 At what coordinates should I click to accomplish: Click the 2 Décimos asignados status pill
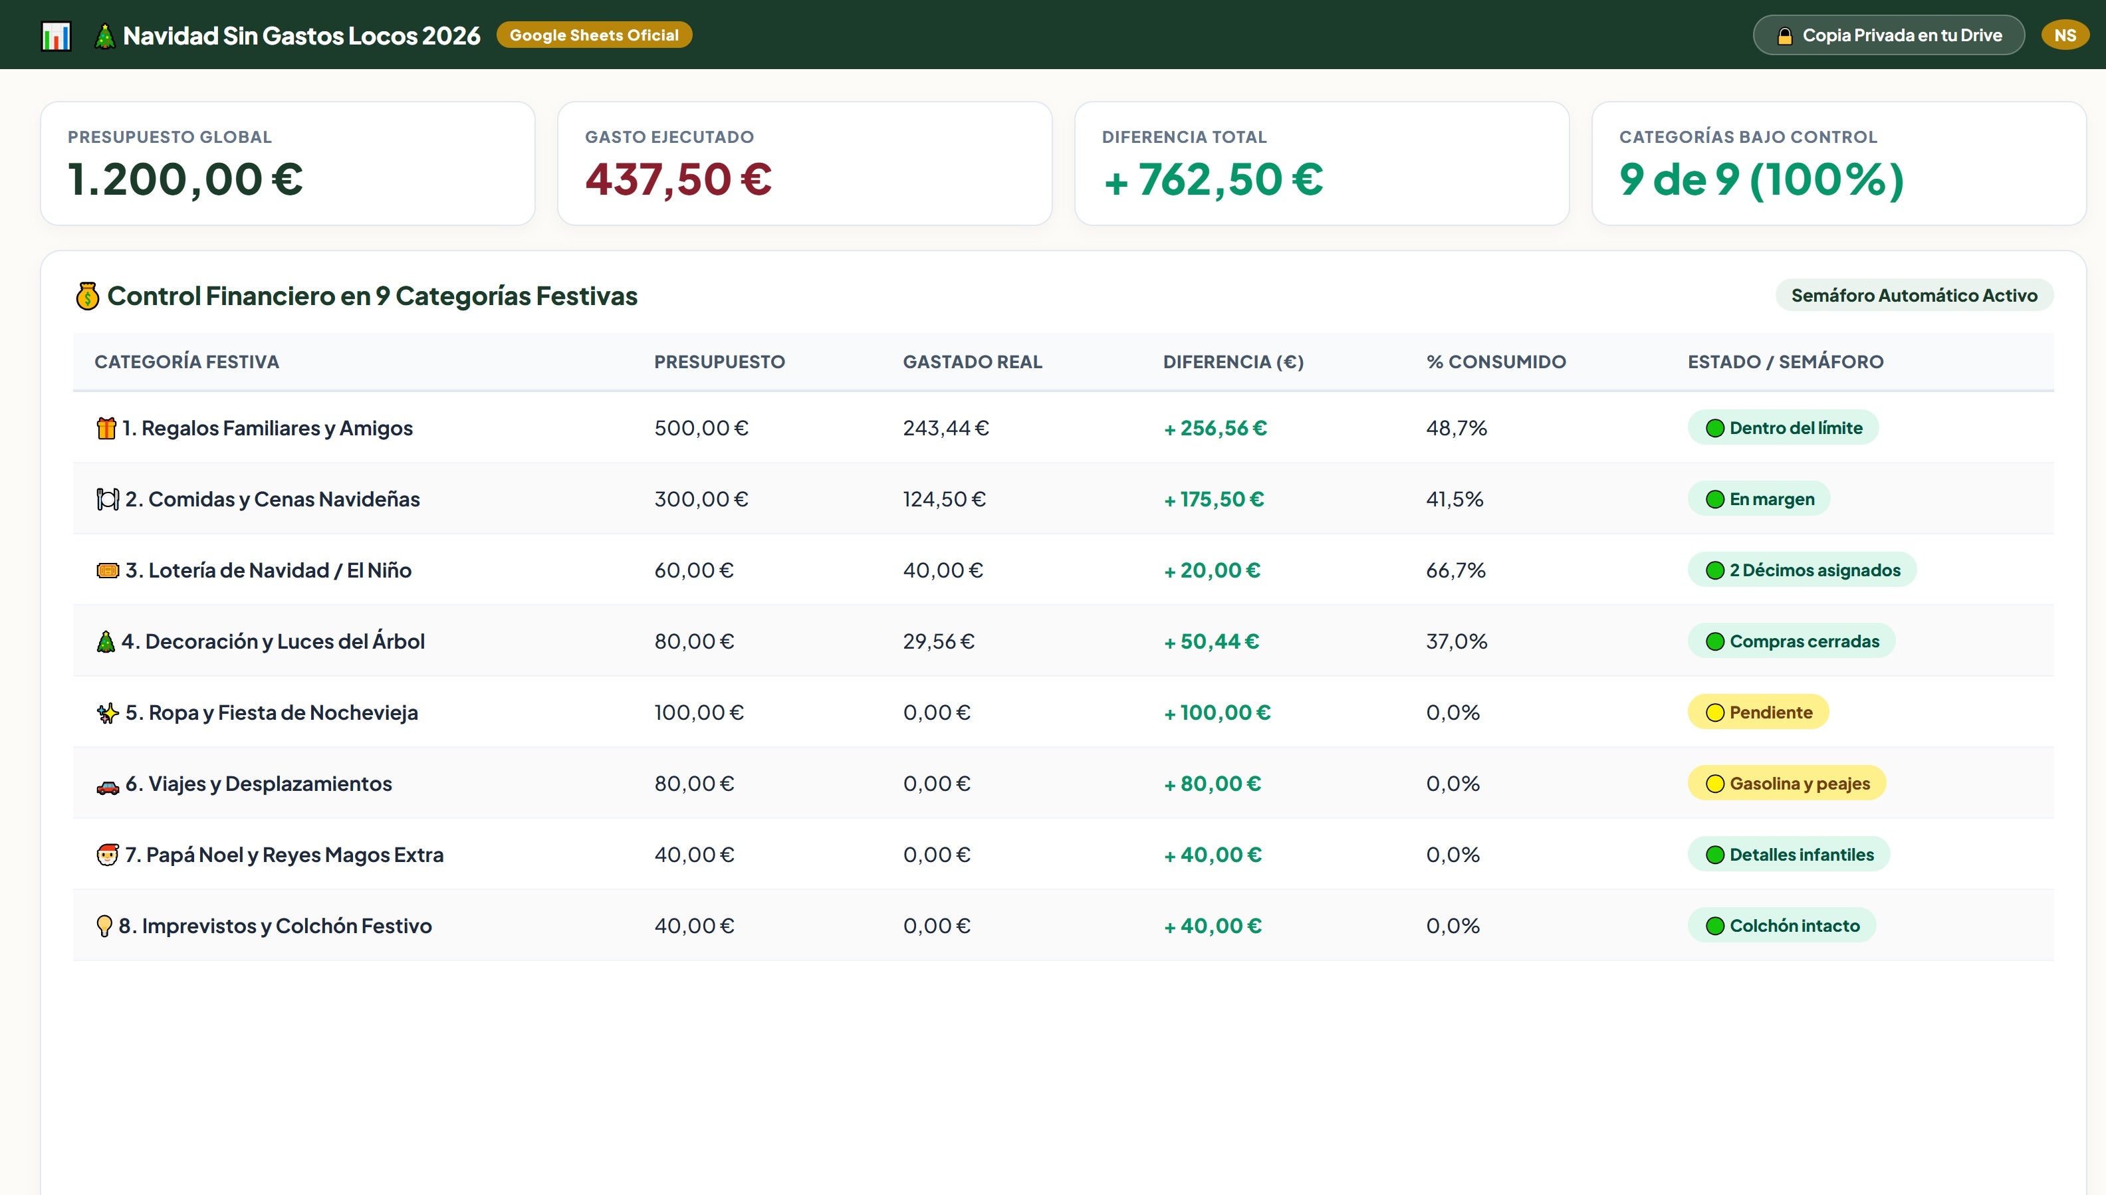pos(1802,570)
